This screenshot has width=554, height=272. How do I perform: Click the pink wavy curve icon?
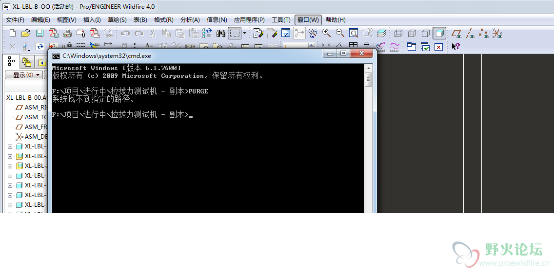click(395, 47)
